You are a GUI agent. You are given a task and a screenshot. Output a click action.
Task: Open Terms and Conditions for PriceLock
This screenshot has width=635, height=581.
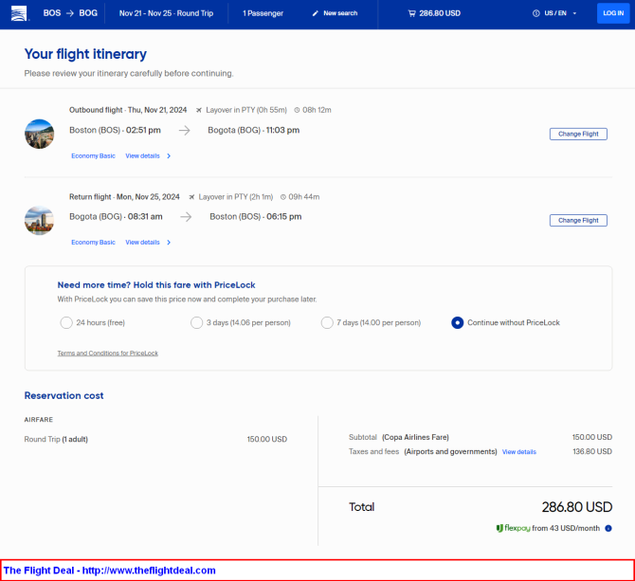click(x=108, y=353)
